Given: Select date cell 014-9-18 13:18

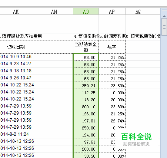Looking at the screenshot, I should 17,71.
